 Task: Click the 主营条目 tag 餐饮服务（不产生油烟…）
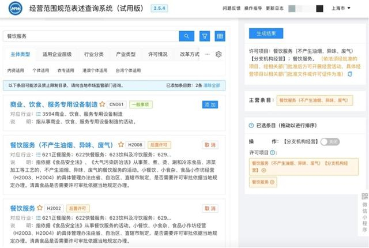point(315,100)
